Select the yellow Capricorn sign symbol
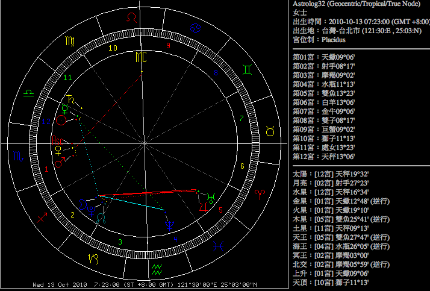 93,259
